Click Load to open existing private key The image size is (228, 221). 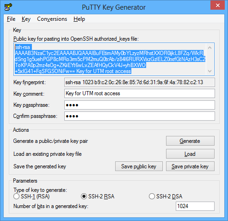(190, 153)
